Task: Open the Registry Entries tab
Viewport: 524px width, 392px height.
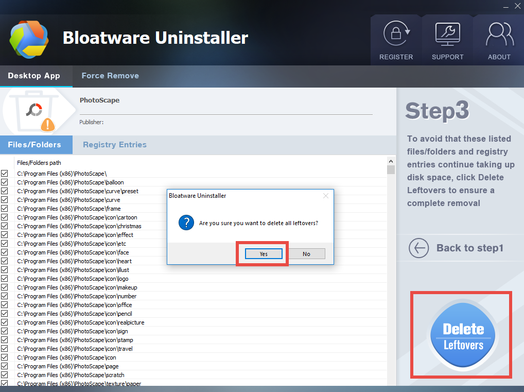Action: 115,145
